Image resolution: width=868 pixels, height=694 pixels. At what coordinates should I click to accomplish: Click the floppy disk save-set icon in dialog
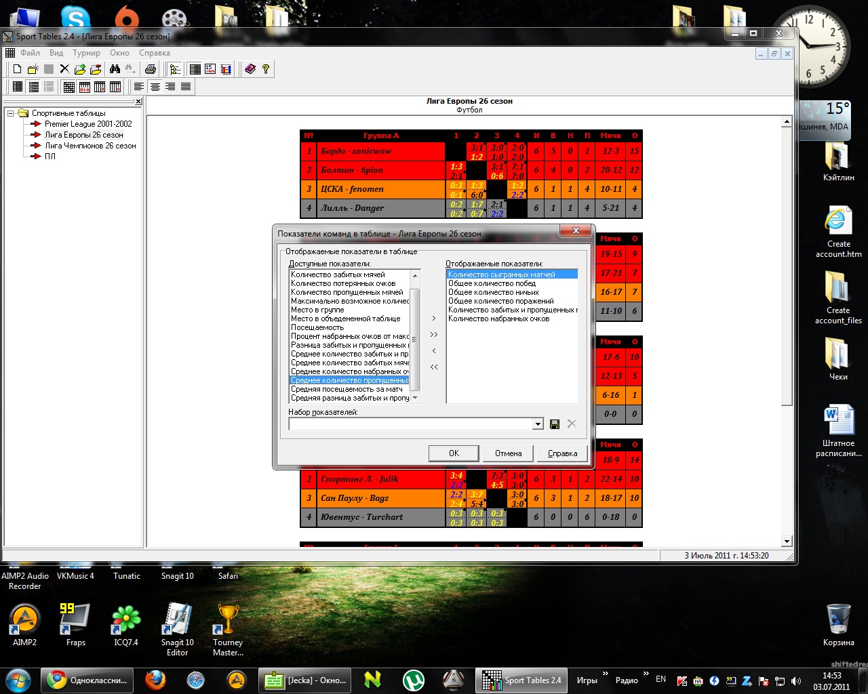point(555,424)
